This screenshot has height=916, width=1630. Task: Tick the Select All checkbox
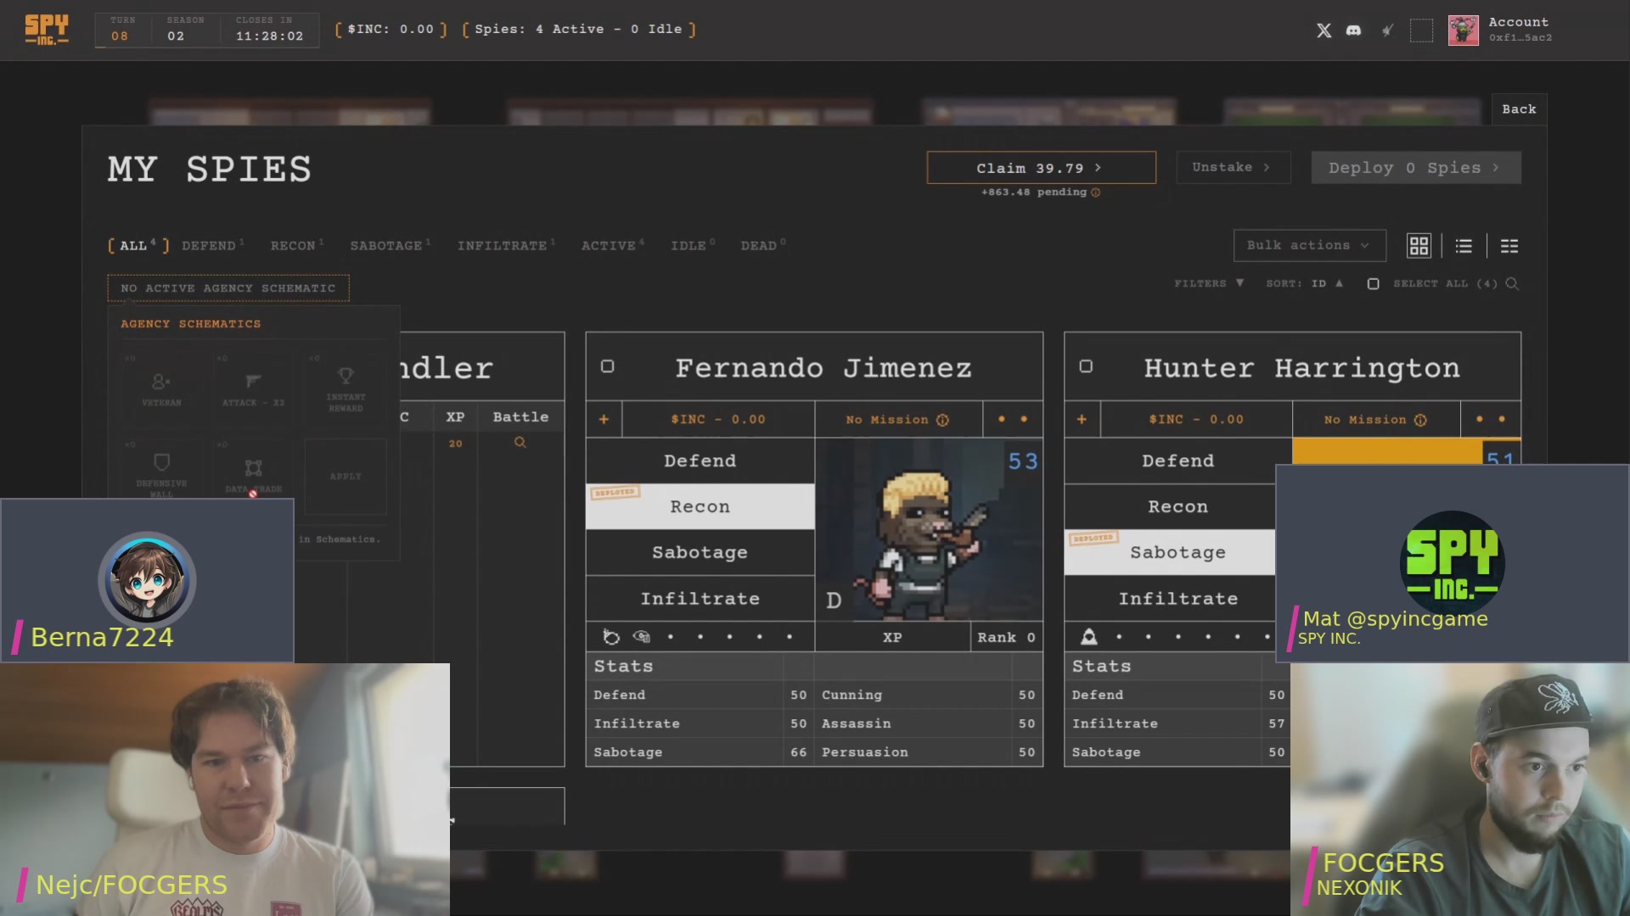coord(1373,284)
